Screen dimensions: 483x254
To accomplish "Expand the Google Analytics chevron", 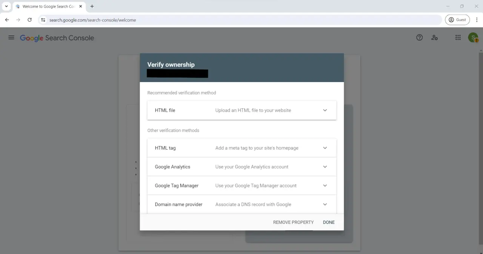I will tap(325, 167).
